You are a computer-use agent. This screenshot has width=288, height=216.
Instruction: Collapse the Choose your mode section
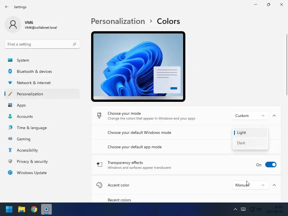(x=274, y=116)
